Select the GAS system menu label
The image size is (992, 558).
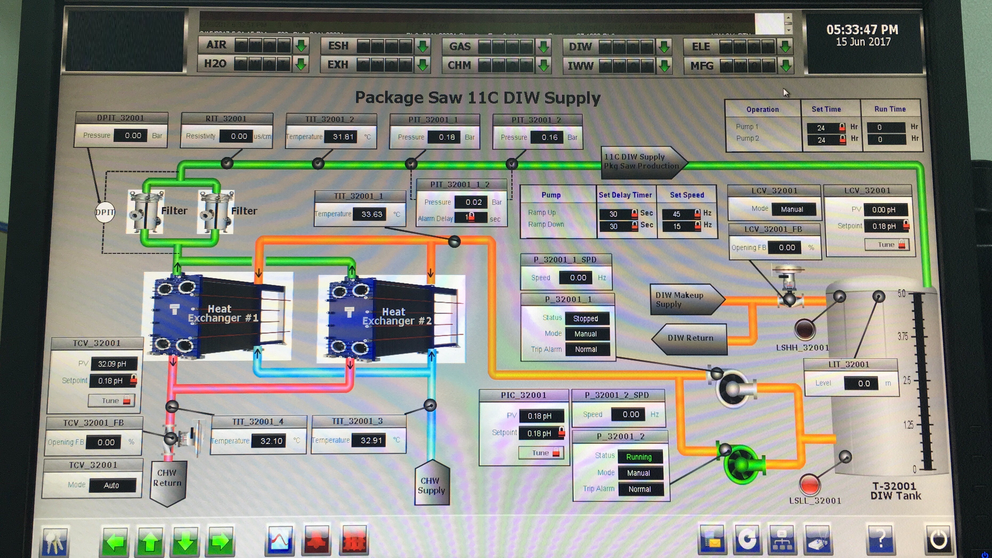(x=460, y=47)
